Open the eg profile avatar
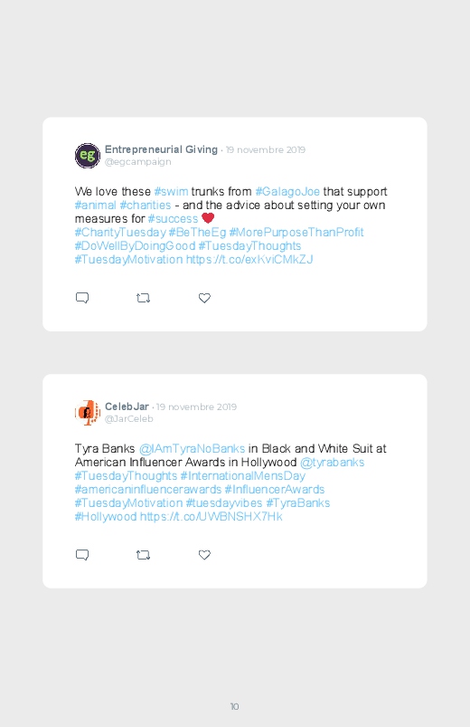Viewport: 470px width, 727px height. pyautogui.click(x=88, y=156)
